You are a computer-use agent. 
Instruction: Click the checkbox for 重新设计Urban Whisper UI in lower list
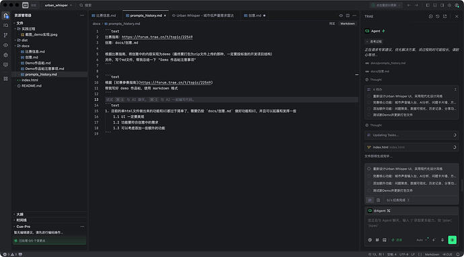369,169
